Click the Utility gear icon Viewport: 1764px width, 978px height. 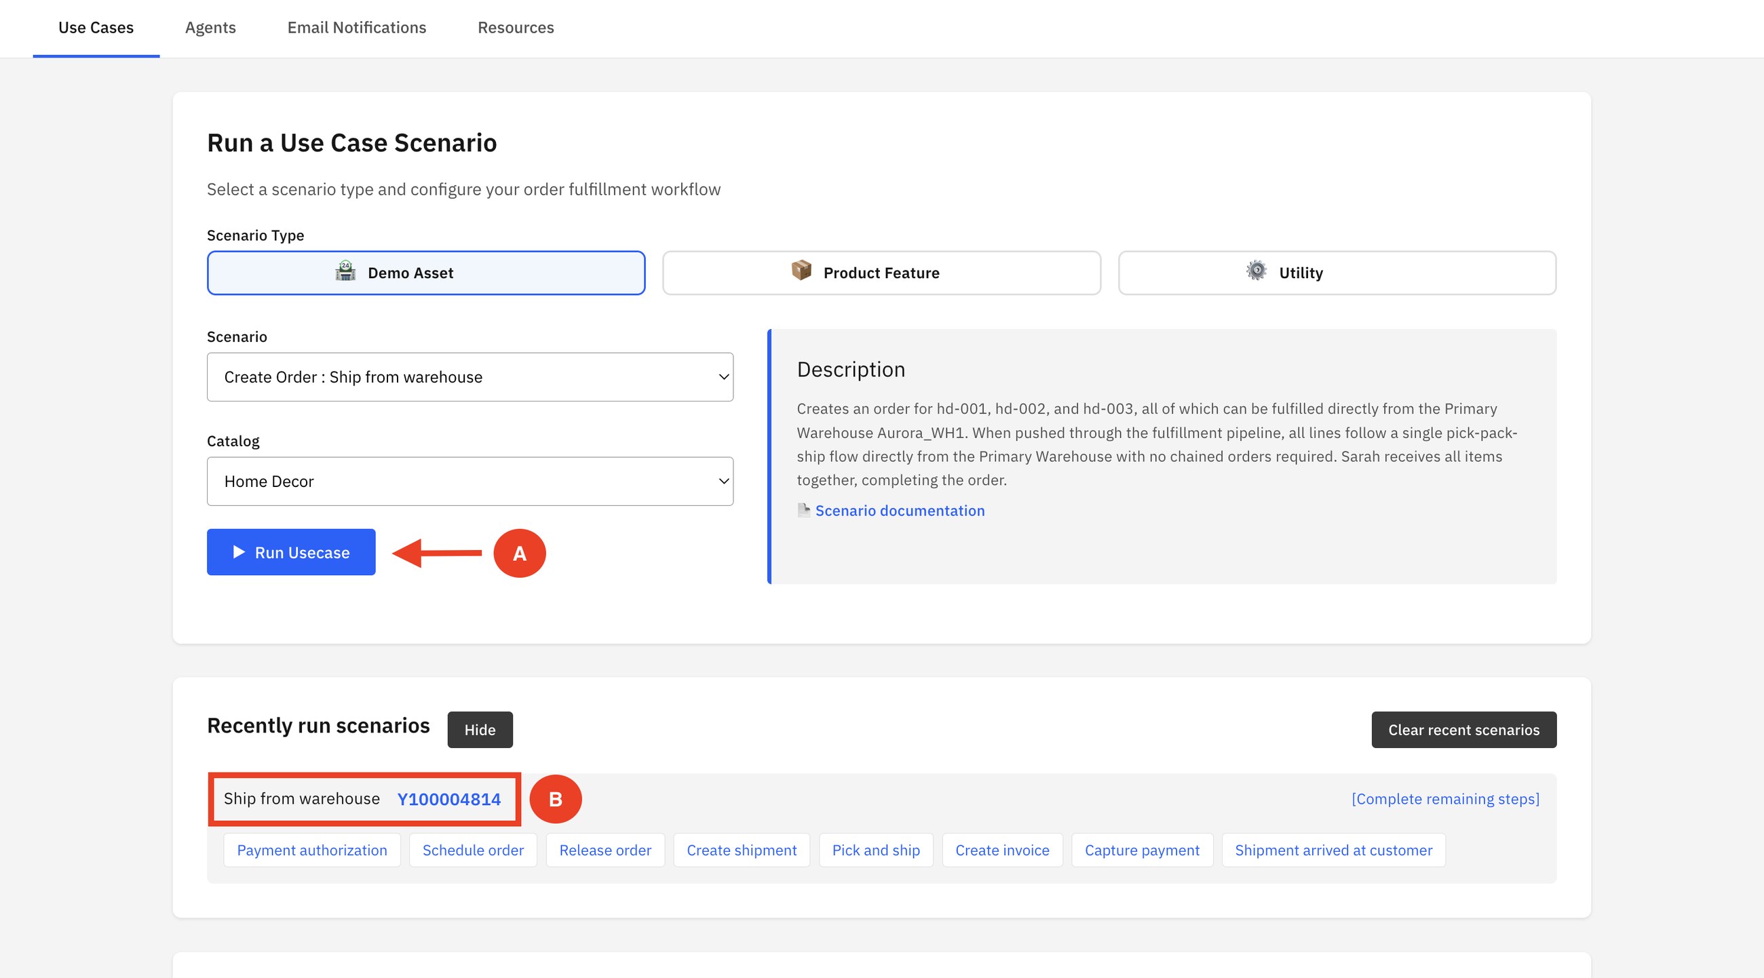coord(1257,271)
